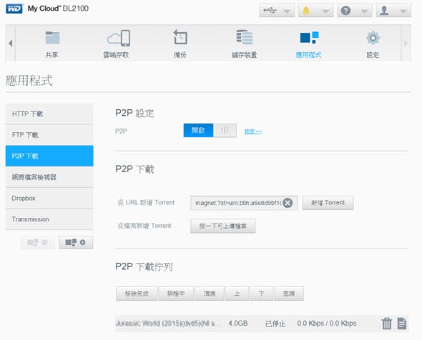Expand the help dropdown arrow

tap(364, 11)
